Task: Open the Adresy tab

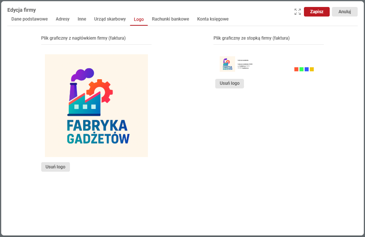Action: [62, 19]
